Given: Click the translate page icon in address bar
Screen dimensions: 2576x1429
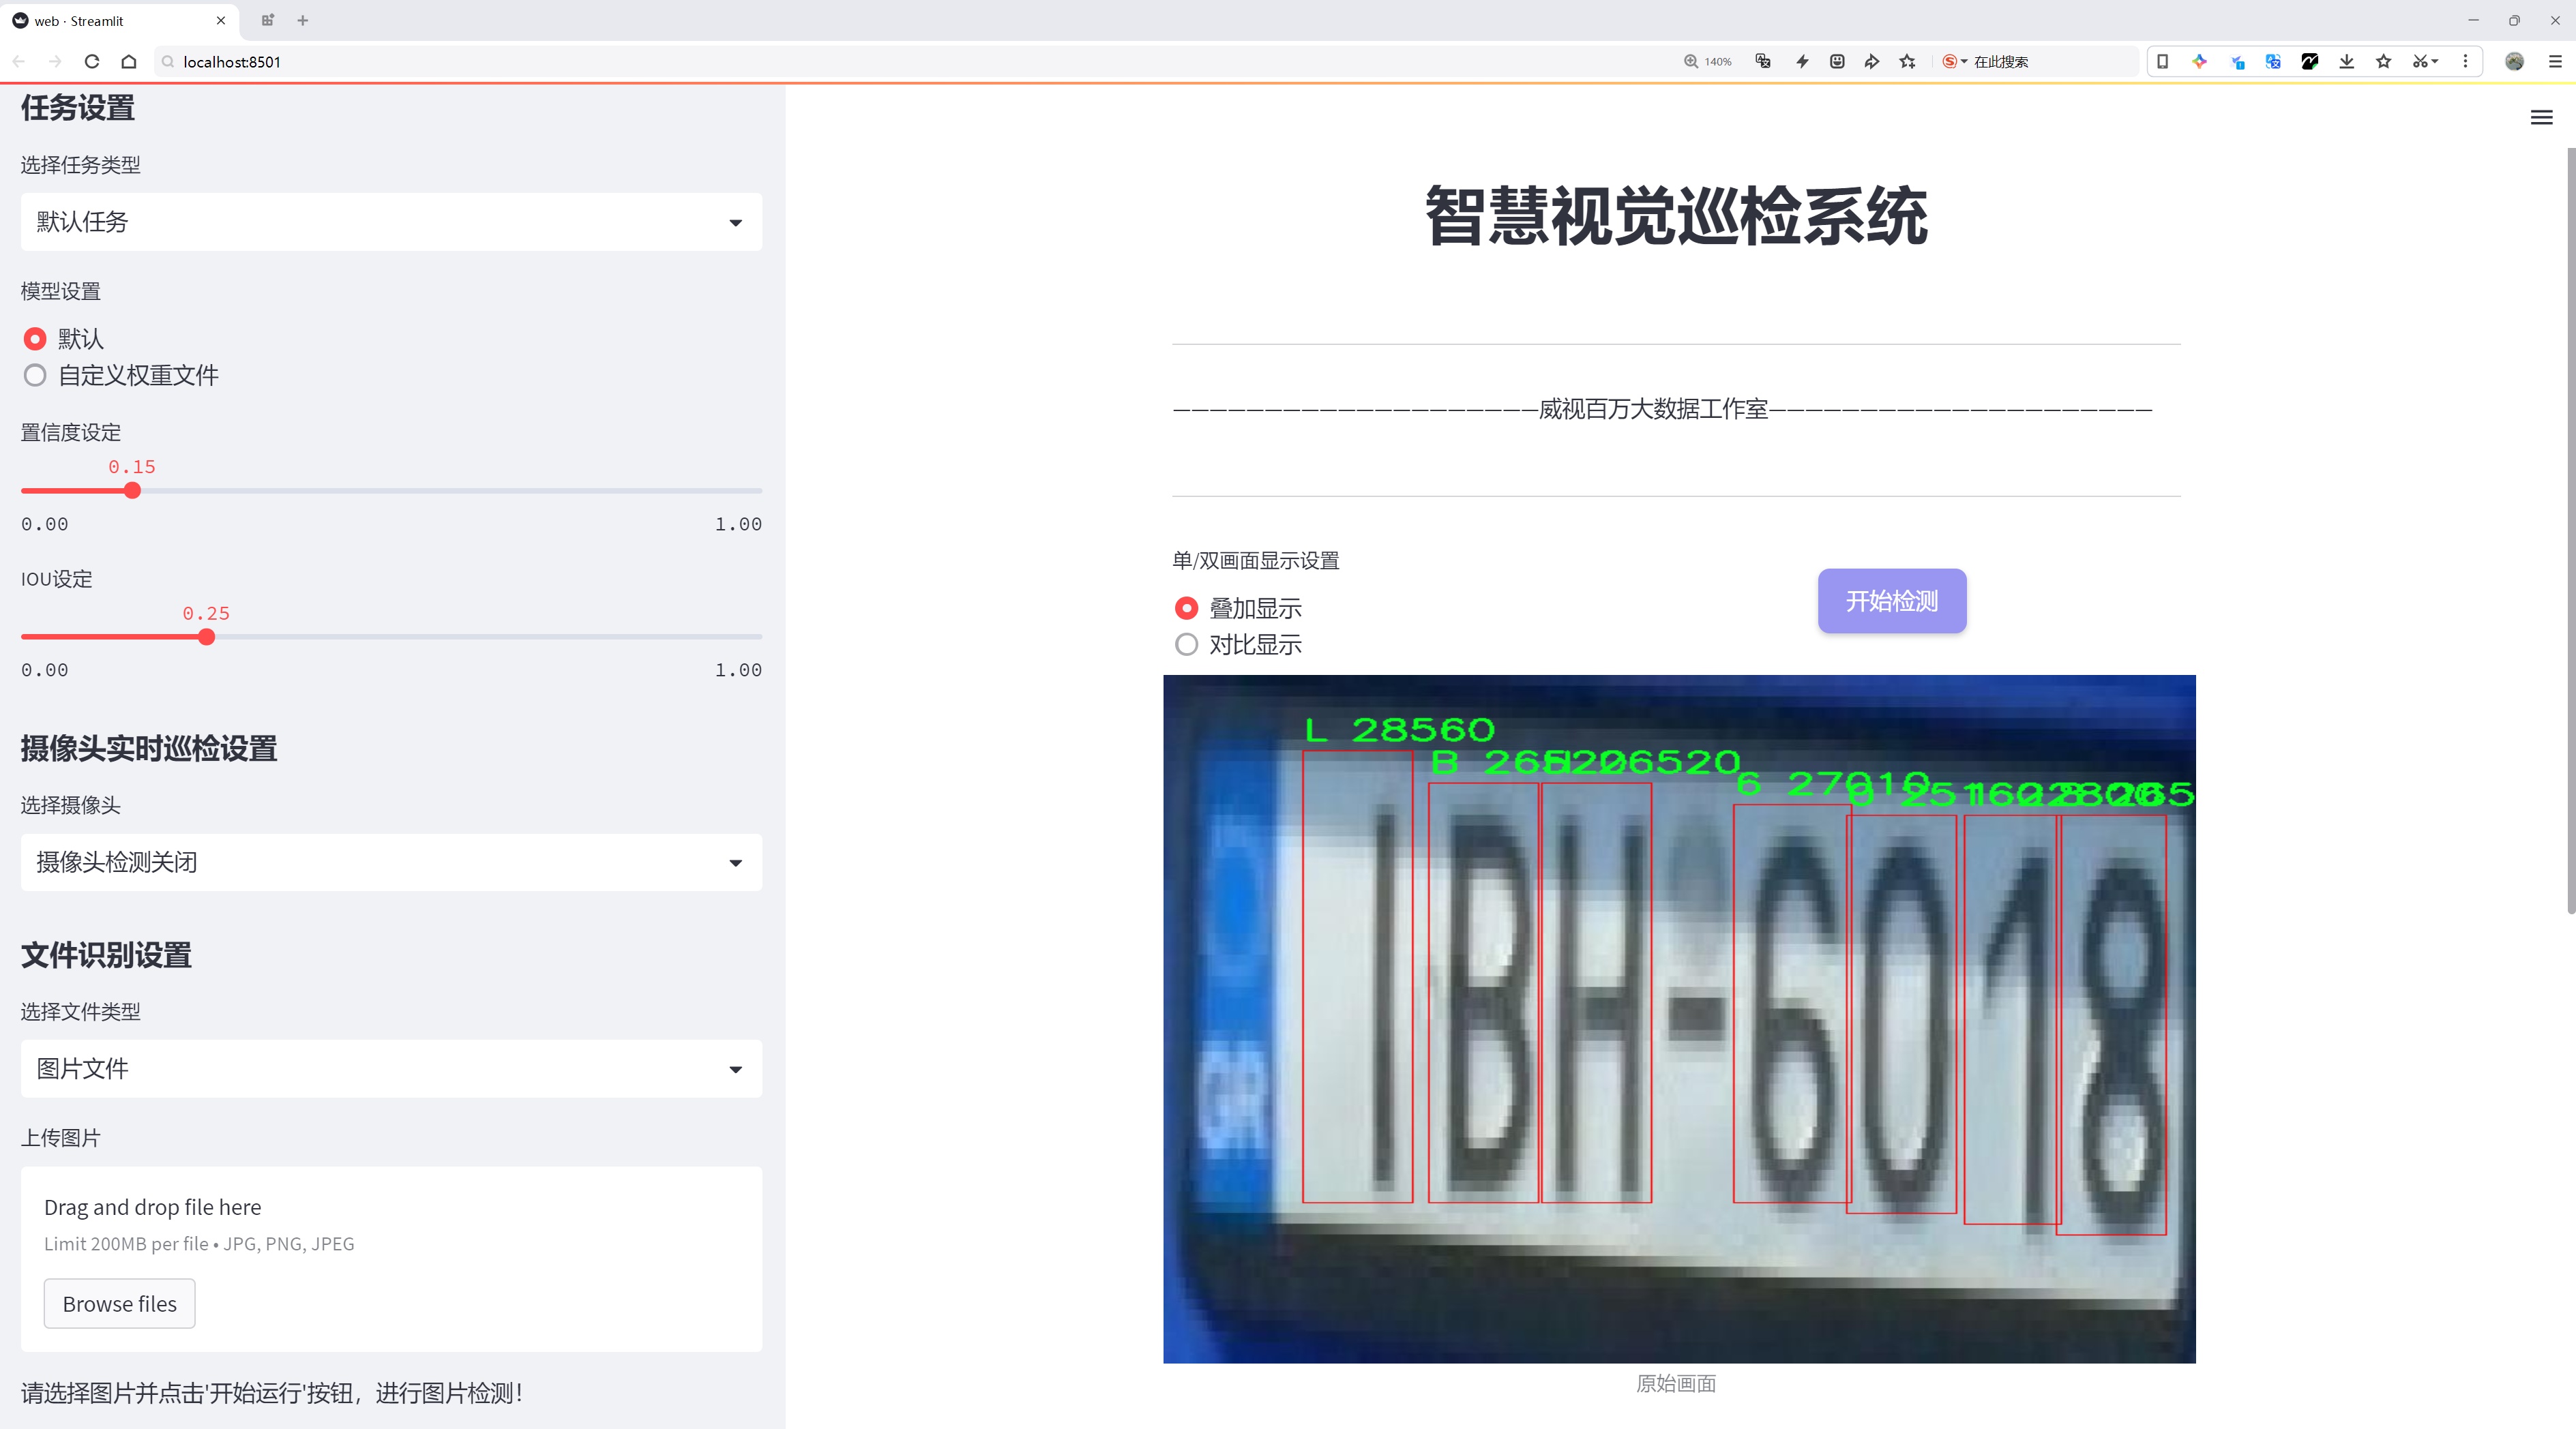Looking at the screenshot, I should [x=1763, y=62].
